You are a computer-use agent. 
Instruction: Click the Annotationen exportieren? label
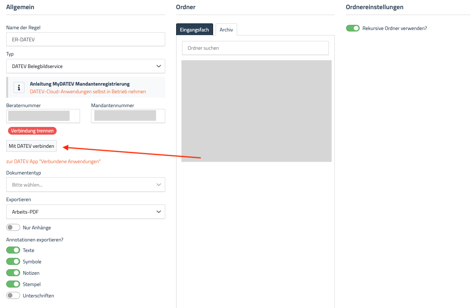coord(35,240)
